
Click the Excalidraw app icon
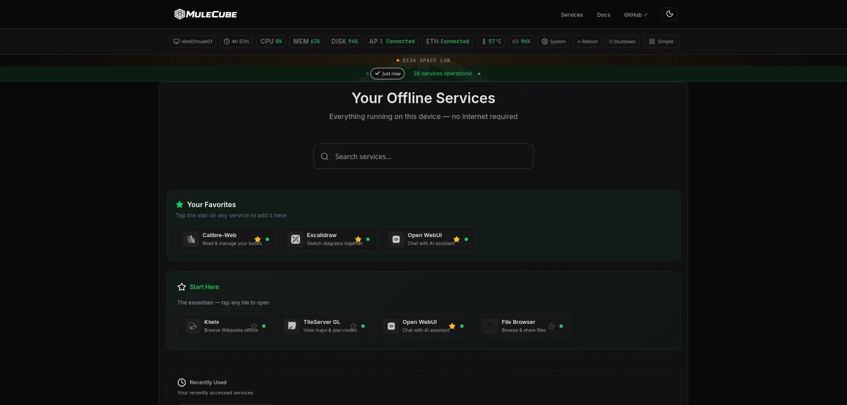(x=296, y=239)
